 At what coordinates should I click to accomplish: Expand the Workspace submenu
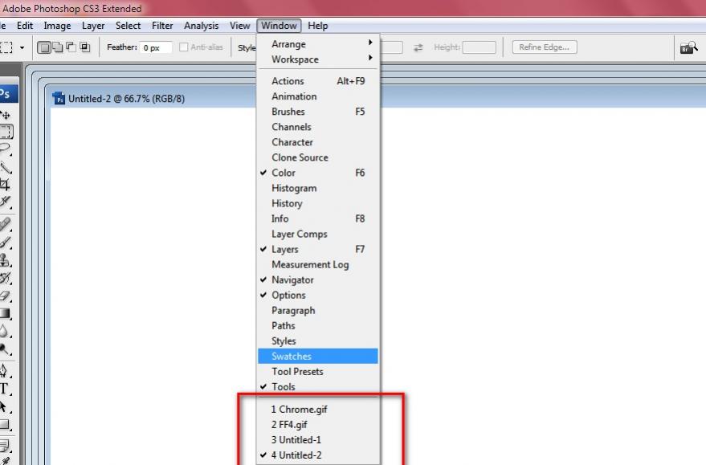[318, 59]
